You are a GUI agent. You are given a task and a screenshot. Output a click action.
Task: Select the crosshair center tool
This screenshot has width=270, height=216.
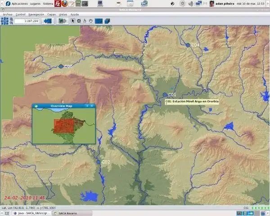[x=79, y=21]
